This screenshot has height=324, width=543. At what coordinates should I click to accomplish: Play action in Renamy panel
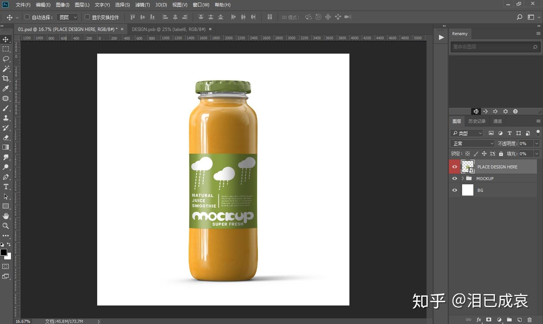point(441,37)
